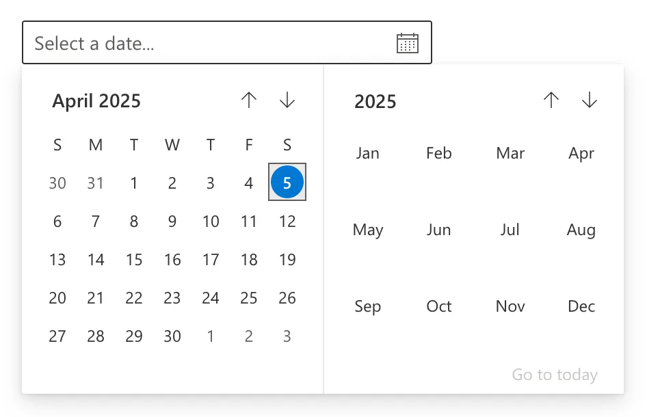This screenshot has width=647, height=417.
Task: Go to previous year using up arrow
Action: (551, 100)
